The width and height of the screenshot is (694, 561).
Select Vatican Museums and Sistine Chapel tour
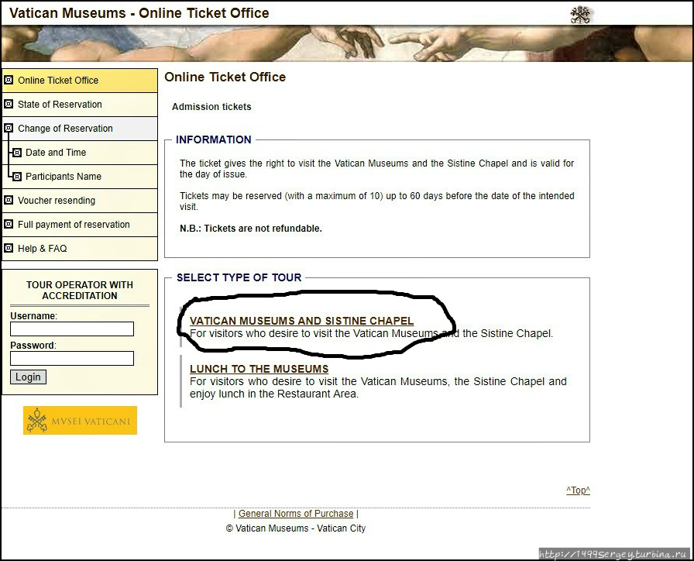[x=301, y=321]
